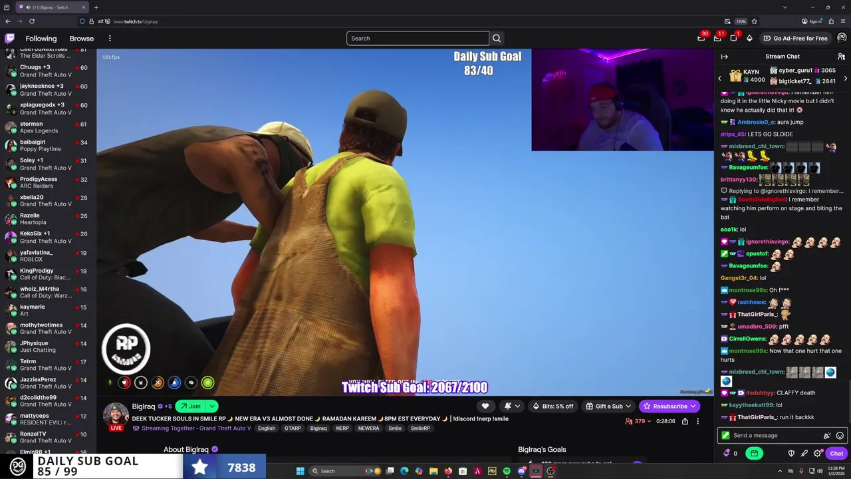
Task: Go to the Browse tab
Action: (82, 39)
